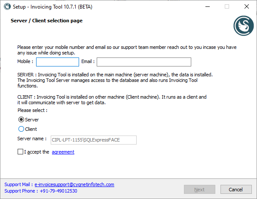This screenshot has width=257, height=199.
Task: Open the agreement link
Action: [x=63, y=152]
